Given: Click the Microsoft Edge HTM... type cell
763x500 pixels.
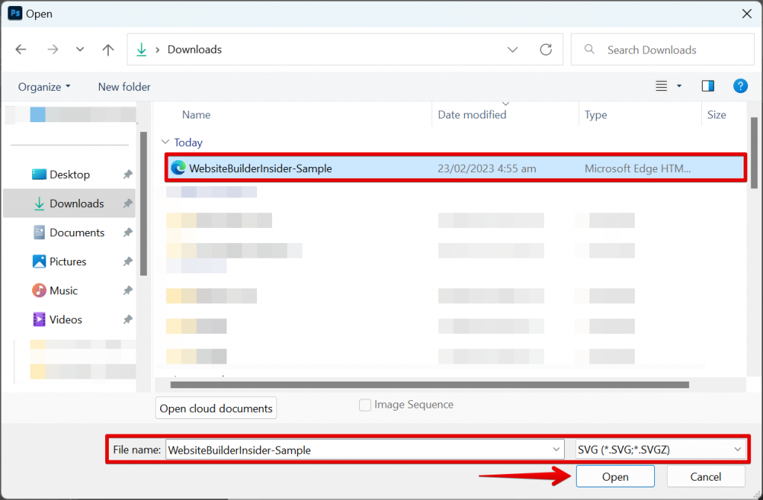Looking at the screenshot, I should click(638, 168).
